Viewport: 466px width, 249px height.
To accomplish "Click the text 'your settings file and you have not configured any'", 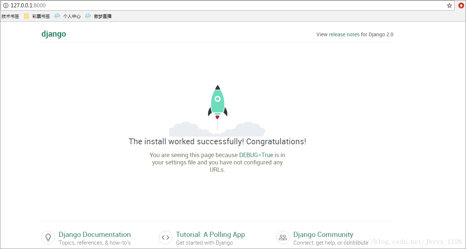I will tap(217, 162).
